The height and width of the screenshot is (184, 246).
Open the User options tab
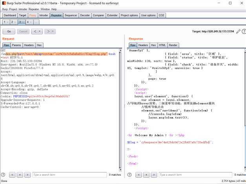(x=148, y=15)
